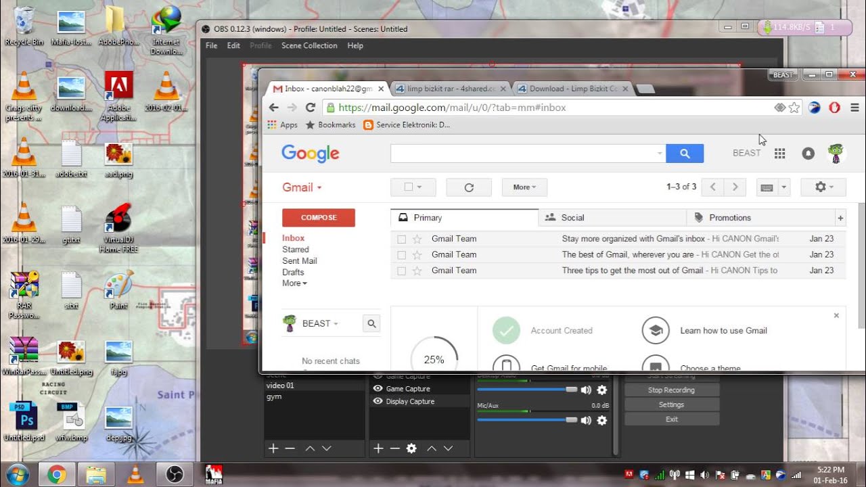
Task: Open BEAST chat status dropdown
Action: pyautogui.click(x=320, y=323)
